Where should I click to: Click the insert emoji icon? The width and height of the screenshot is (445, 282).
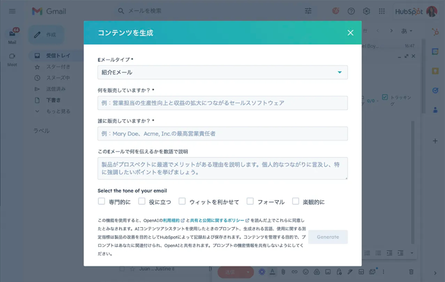(x=306, y=272)
